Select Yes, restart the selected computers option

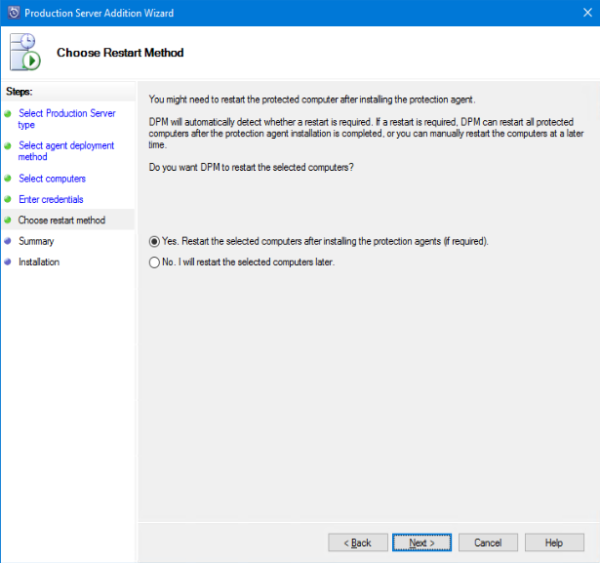point(154,241)
